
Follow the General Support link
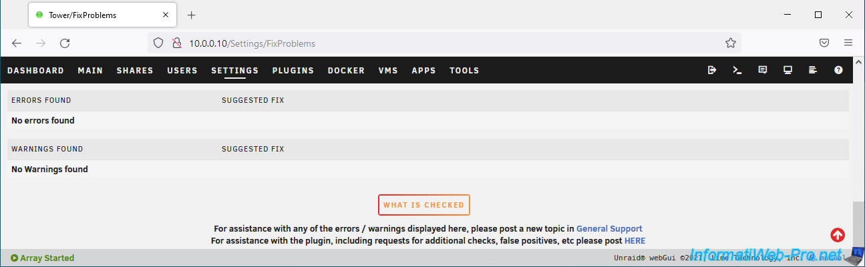tap(609, 228)
